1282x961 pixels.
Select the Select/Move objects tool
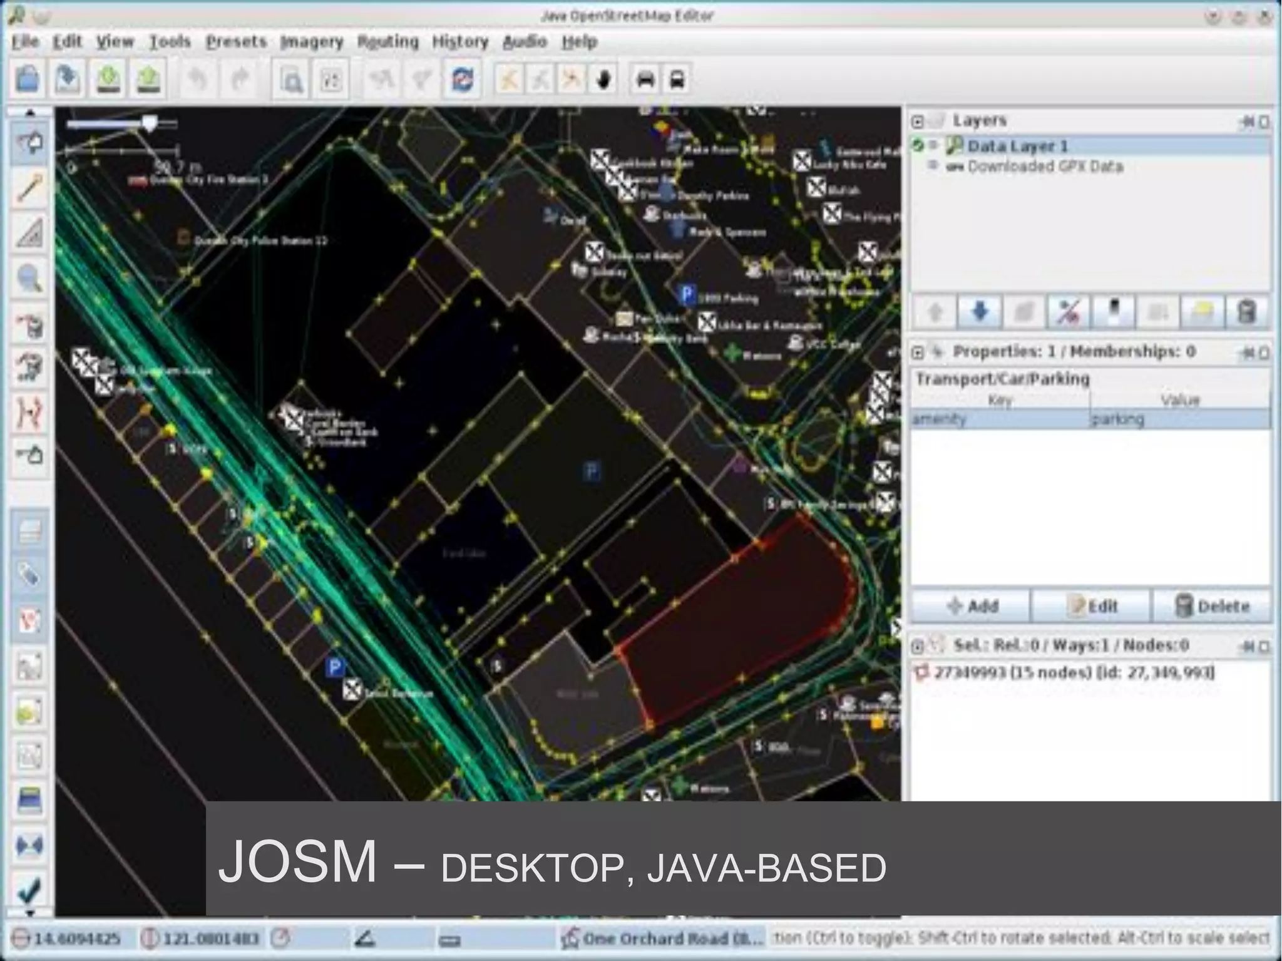coord(29,143)
